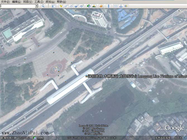Image resolution: width=187 pixels, height=140 pixels.
Task: Click the status bar historical imagery clock icon
Action: [x=34, y=138]
